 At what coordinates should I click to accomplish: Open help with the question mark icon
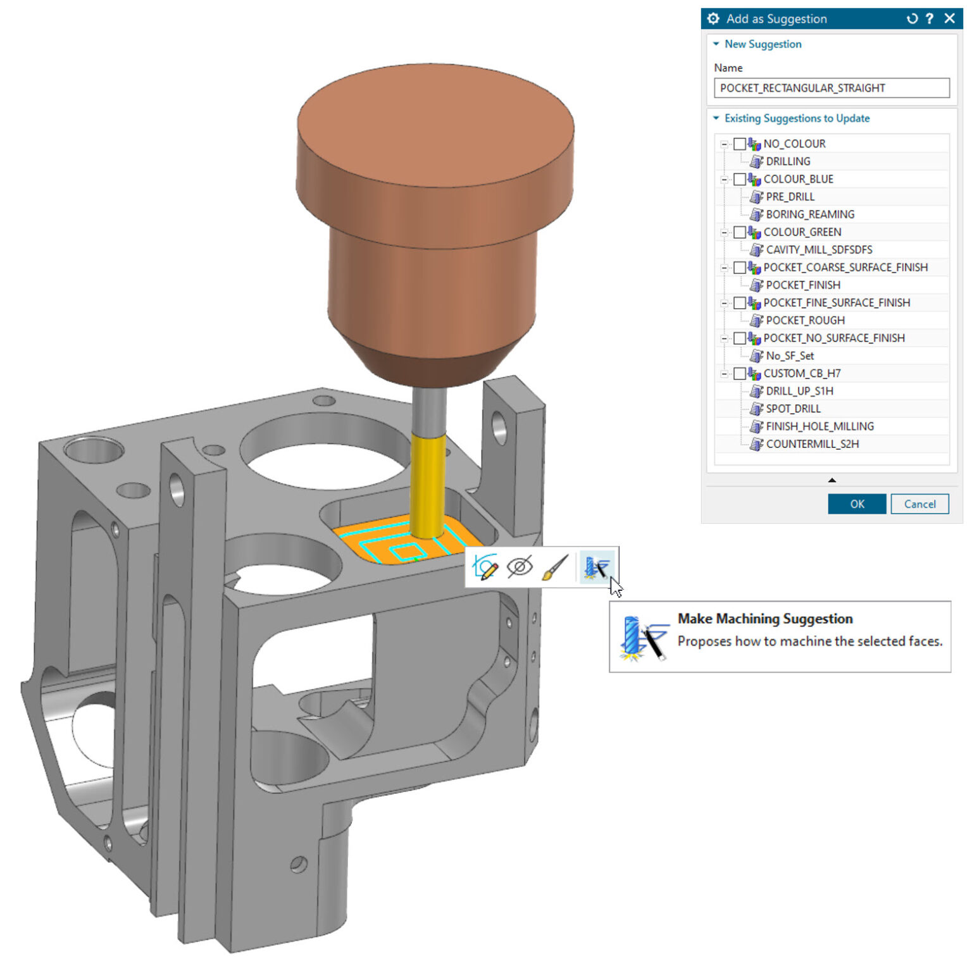click(x=929, y=19)
